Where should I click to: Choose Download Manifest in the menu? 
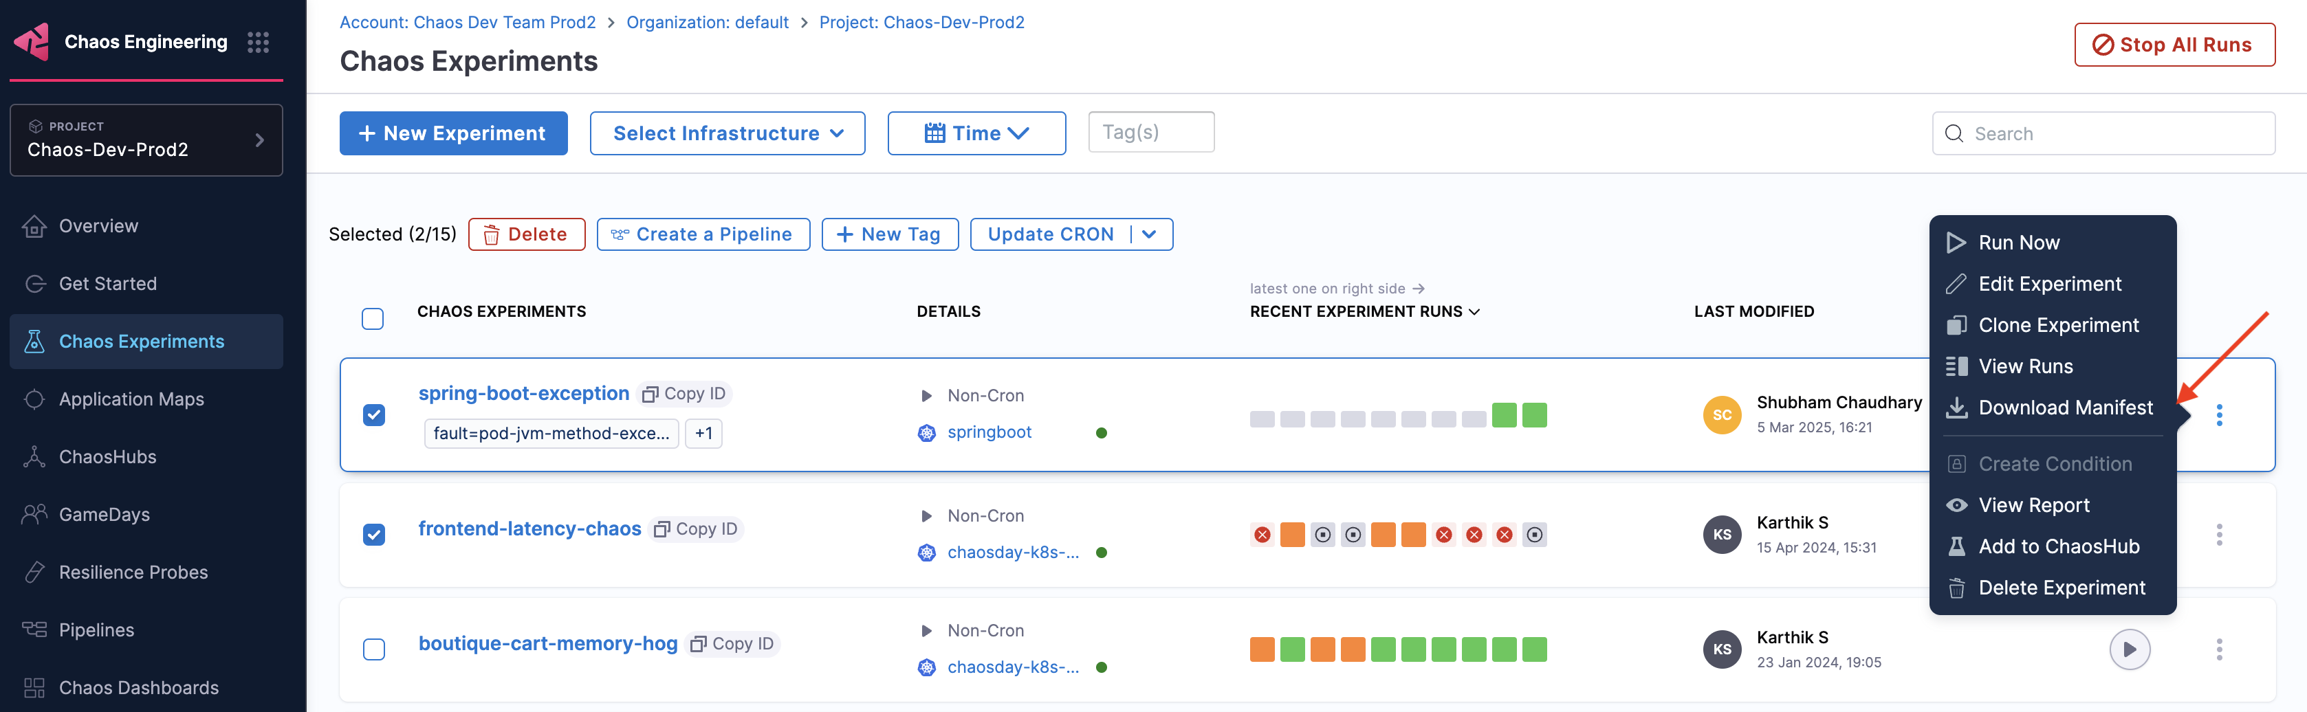click(x=2064, y=408)
